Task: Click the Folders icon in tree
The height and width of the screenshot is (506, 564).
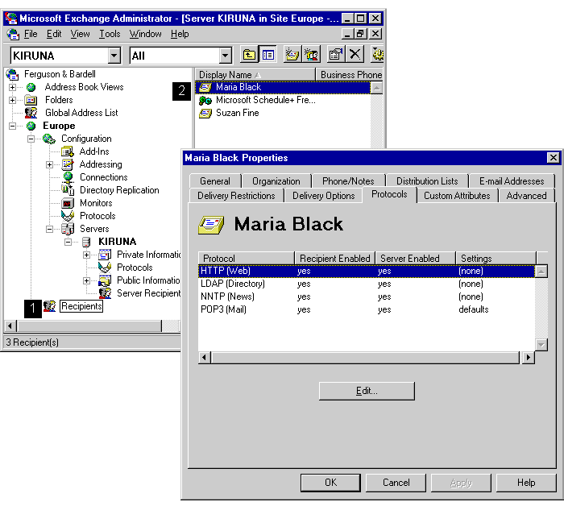Action: click(x=31, y=100)
